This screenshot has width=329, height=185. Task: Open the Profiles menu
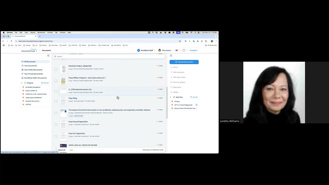(50, 33)
